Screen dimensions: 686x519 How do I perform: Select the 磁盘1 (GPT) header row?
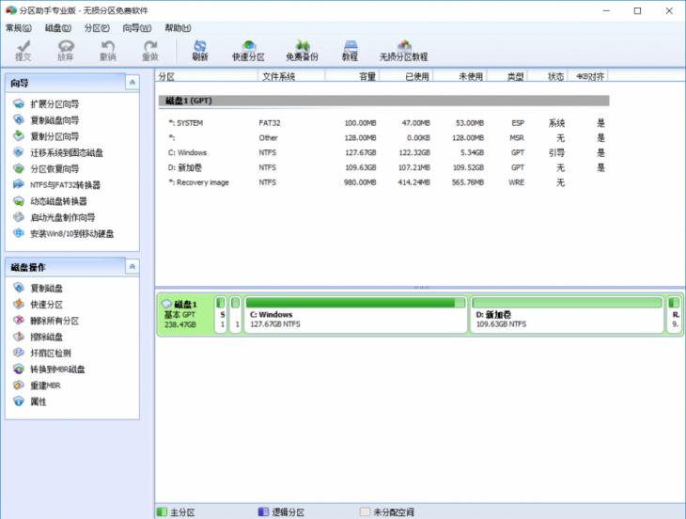tap(383, 101)
